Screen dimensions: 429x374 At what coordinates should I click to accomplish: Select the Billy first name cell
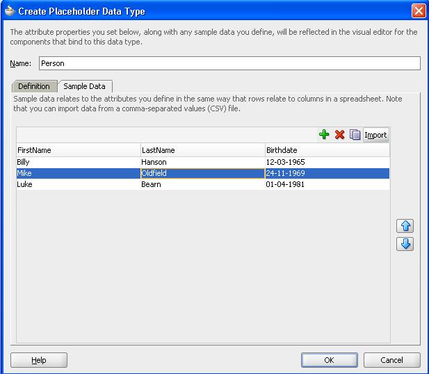[x=78, y=162]
